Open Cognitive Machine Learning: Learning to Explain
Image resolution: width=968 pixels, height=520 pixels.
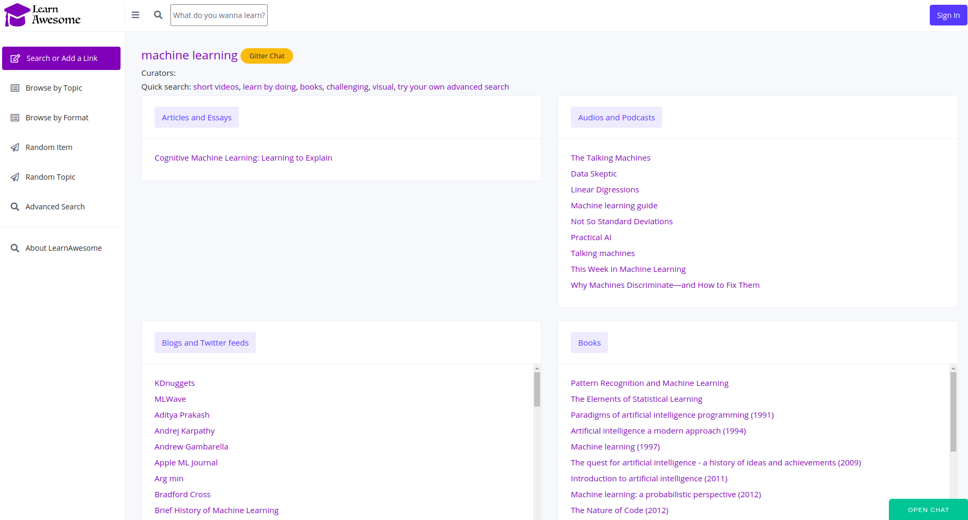pos(243,157)
